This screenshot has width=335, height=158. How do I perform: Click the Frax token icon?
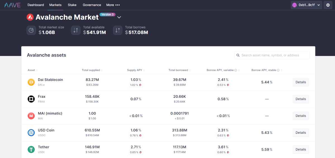pos(31,99)
